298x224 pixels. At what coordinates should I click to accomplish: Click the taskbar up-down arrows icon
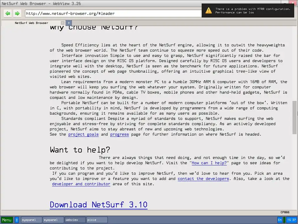(17, 220)
